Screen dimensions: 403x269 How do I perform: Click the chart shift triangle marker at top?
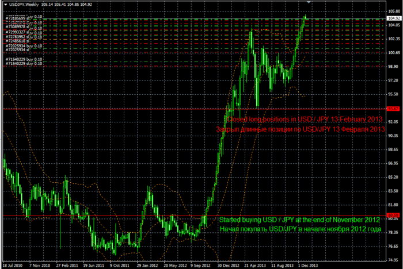(309, 2)
